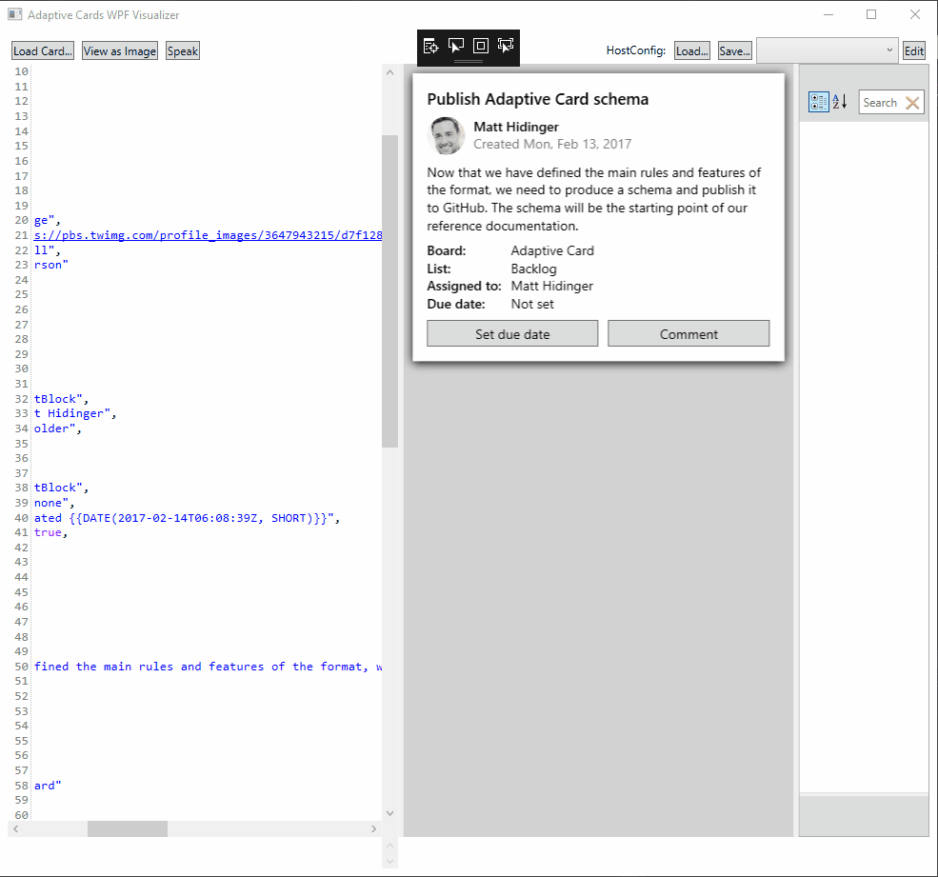Select the categorized view icon in property panel
The height and width of the screenshot is (877, 938).
(818, 102)
